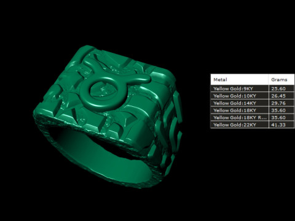Select the Yellow Gold:9KY row

253,88
